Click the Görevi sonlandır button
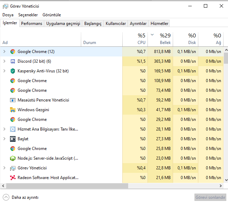 pyautogui.click(x=210, y=197)
